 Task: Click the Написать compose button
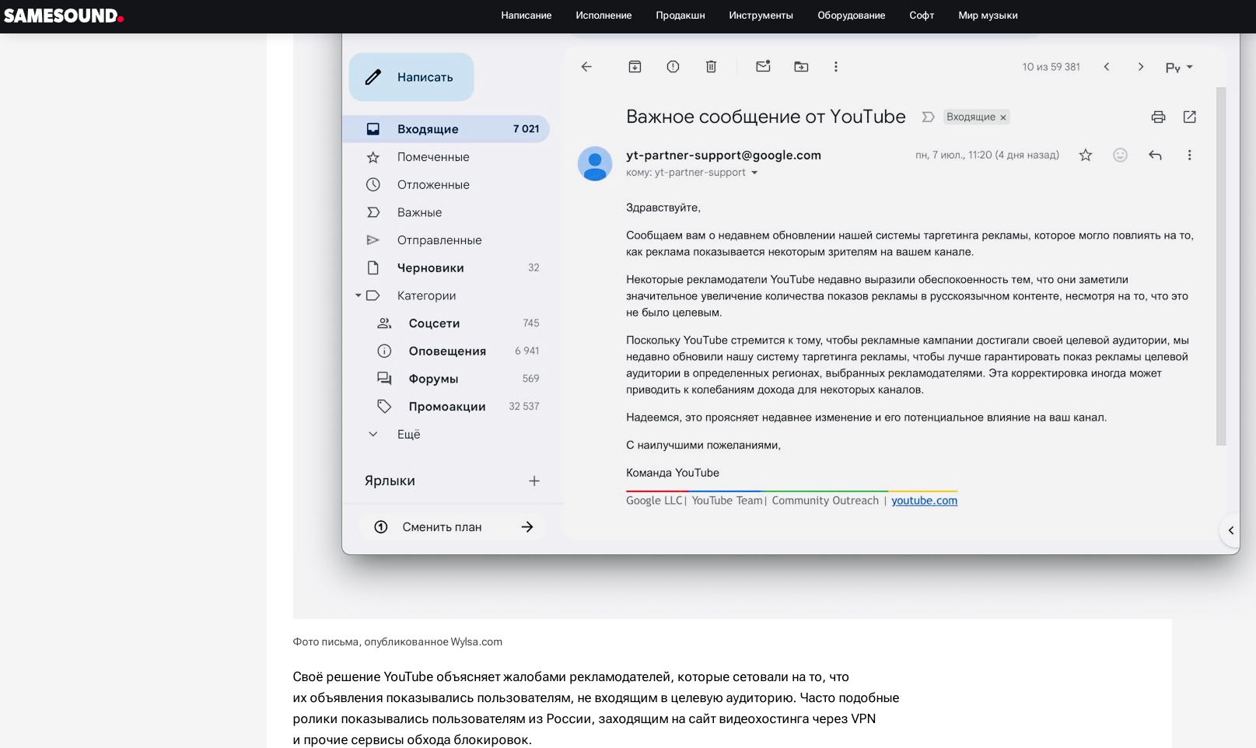[x=411, y=77]
